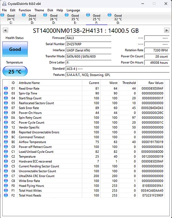Click the CrystalDiskInfo title bar app icon

click(x=4, y=4)
